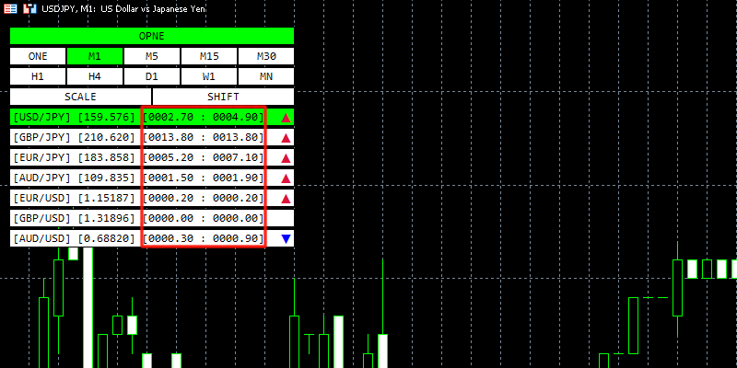Toggle the SHIFT option
Viewport: 737px width, 368px height.
[x=223, y=97]
